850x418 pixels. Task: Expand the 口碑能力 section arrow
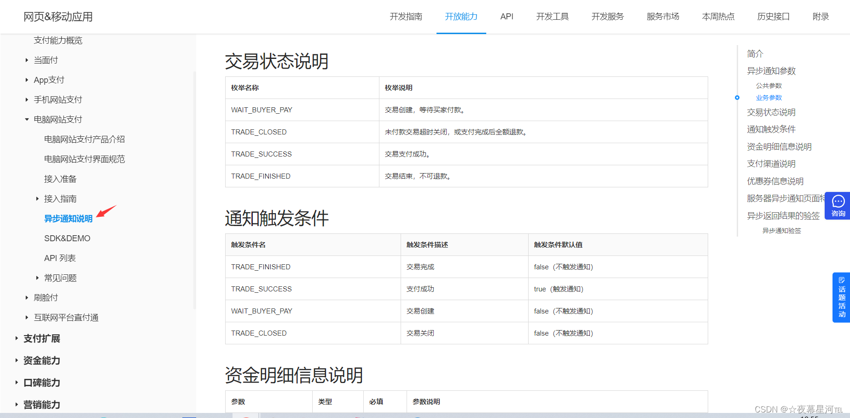point(17,383)
